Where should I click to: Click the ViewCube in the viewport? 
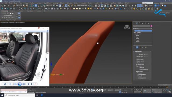tap(127, 27)
